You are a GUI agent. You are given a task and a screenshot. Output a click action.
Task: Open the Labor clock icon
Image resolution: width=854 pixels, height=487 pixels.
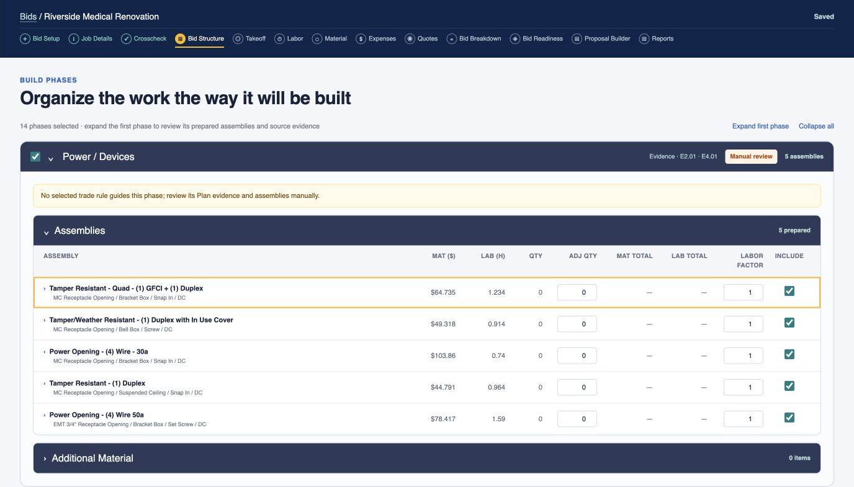point(279,38)
